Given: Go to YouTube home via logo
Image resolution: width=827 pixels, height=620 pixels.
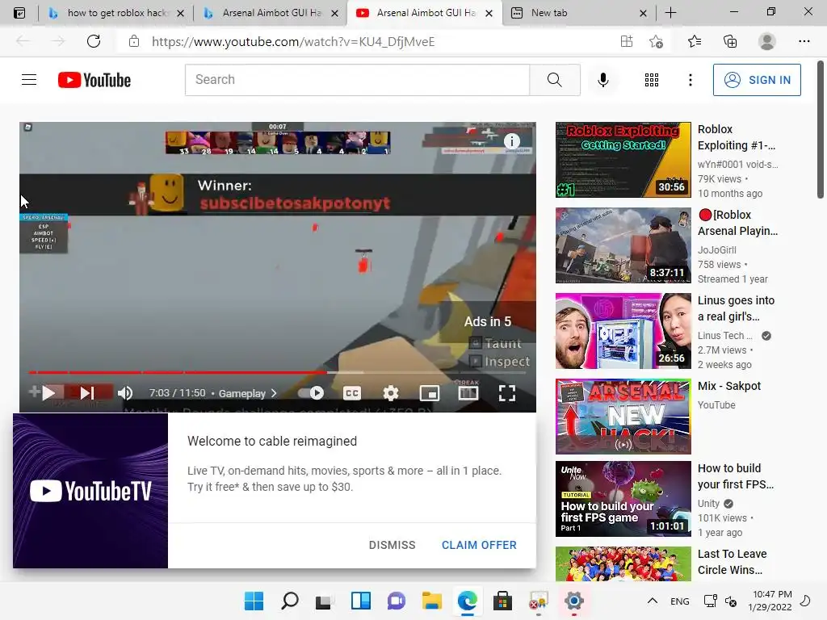Looking at the screenshot, I should click(94, 80).
